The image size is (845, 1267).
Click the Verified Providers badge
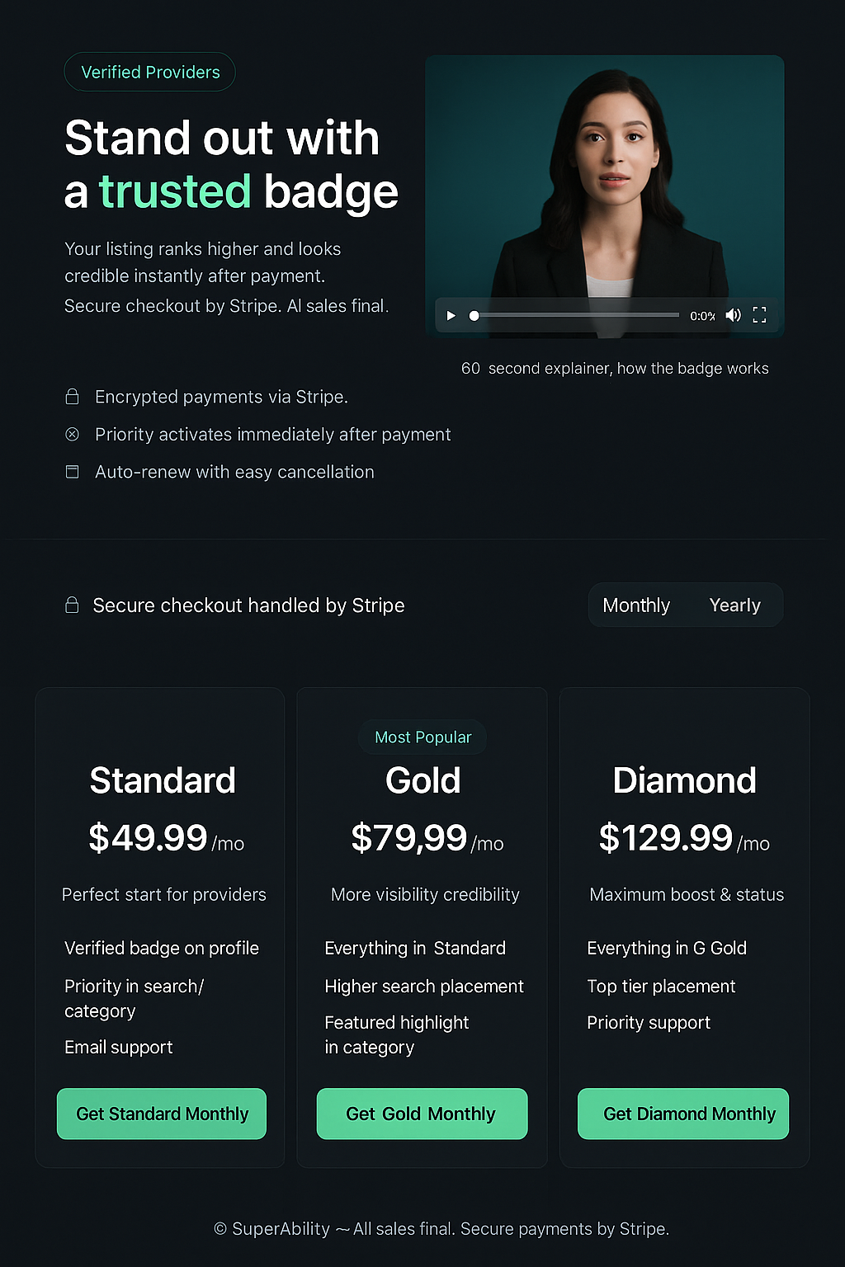coord(150,73)
